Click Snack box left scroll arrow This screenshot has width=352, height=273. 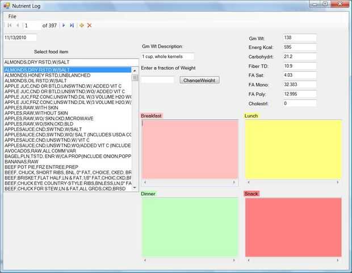(249, 260)
